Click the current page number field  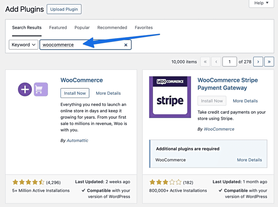(x=230, y=62)
